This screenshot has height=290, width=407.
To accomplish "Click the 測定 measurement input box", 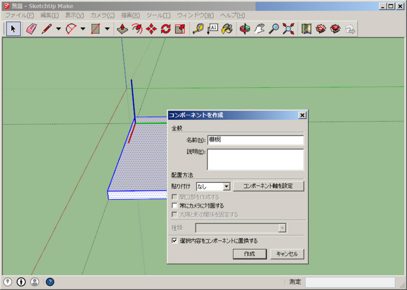I will coord(350,282).
